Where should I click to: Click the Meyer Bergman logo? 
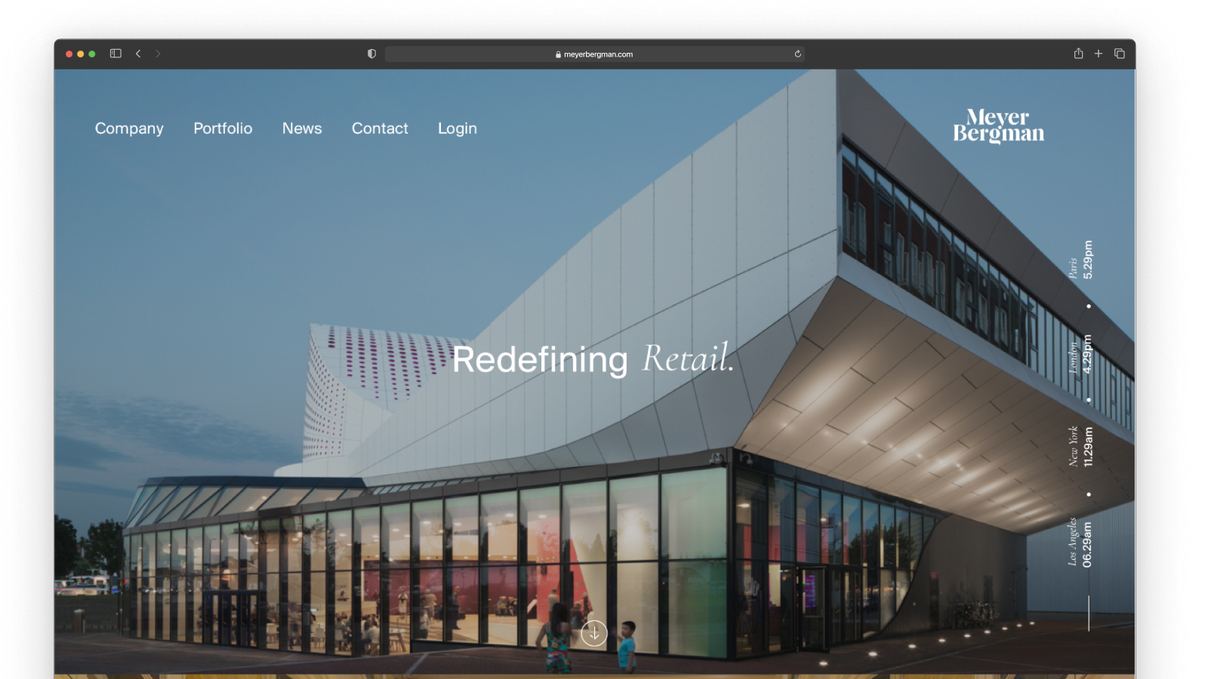[x=998, y=125]
